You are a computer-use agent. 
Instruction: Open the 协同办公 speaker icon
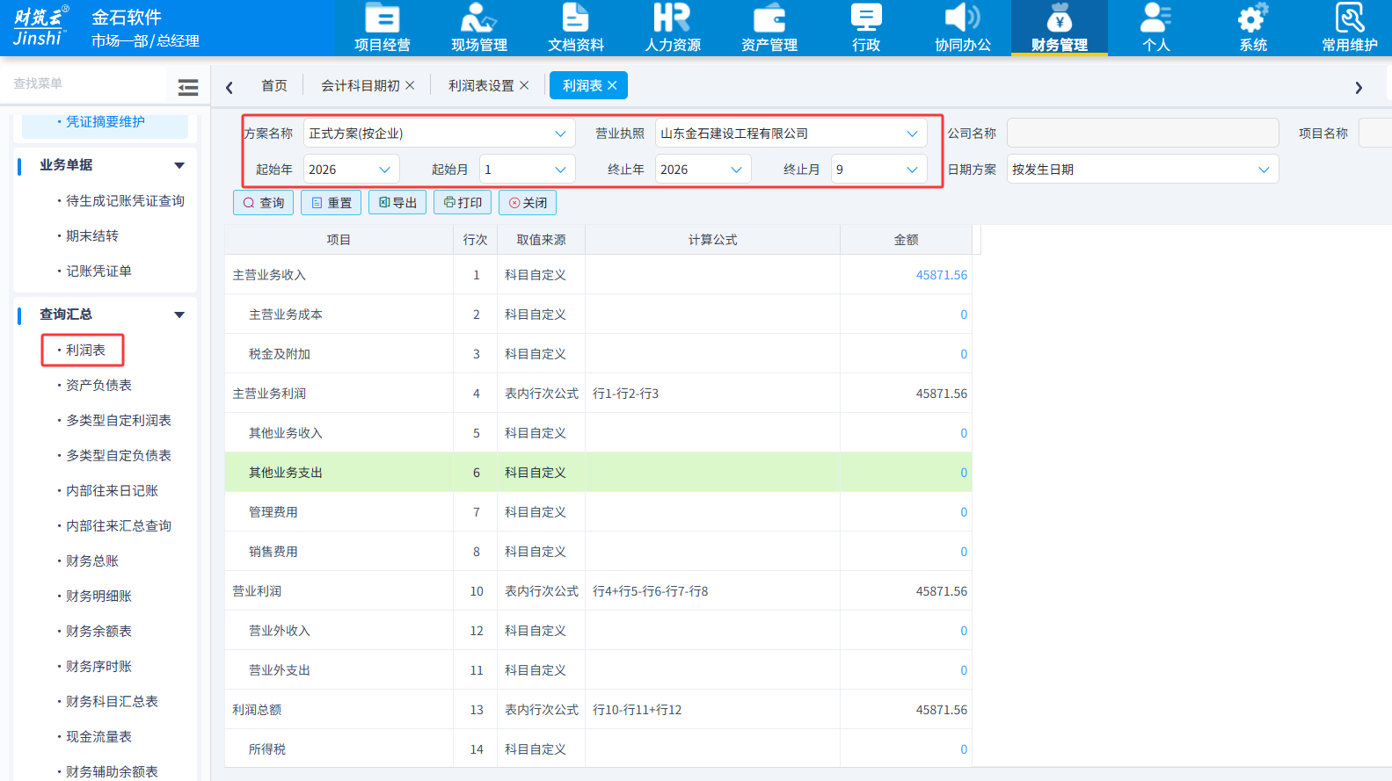pos(962,27)
